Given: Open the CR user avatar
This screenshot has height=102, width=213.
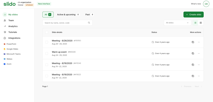Looking at the screenshot, I should [x=206, y=4].
